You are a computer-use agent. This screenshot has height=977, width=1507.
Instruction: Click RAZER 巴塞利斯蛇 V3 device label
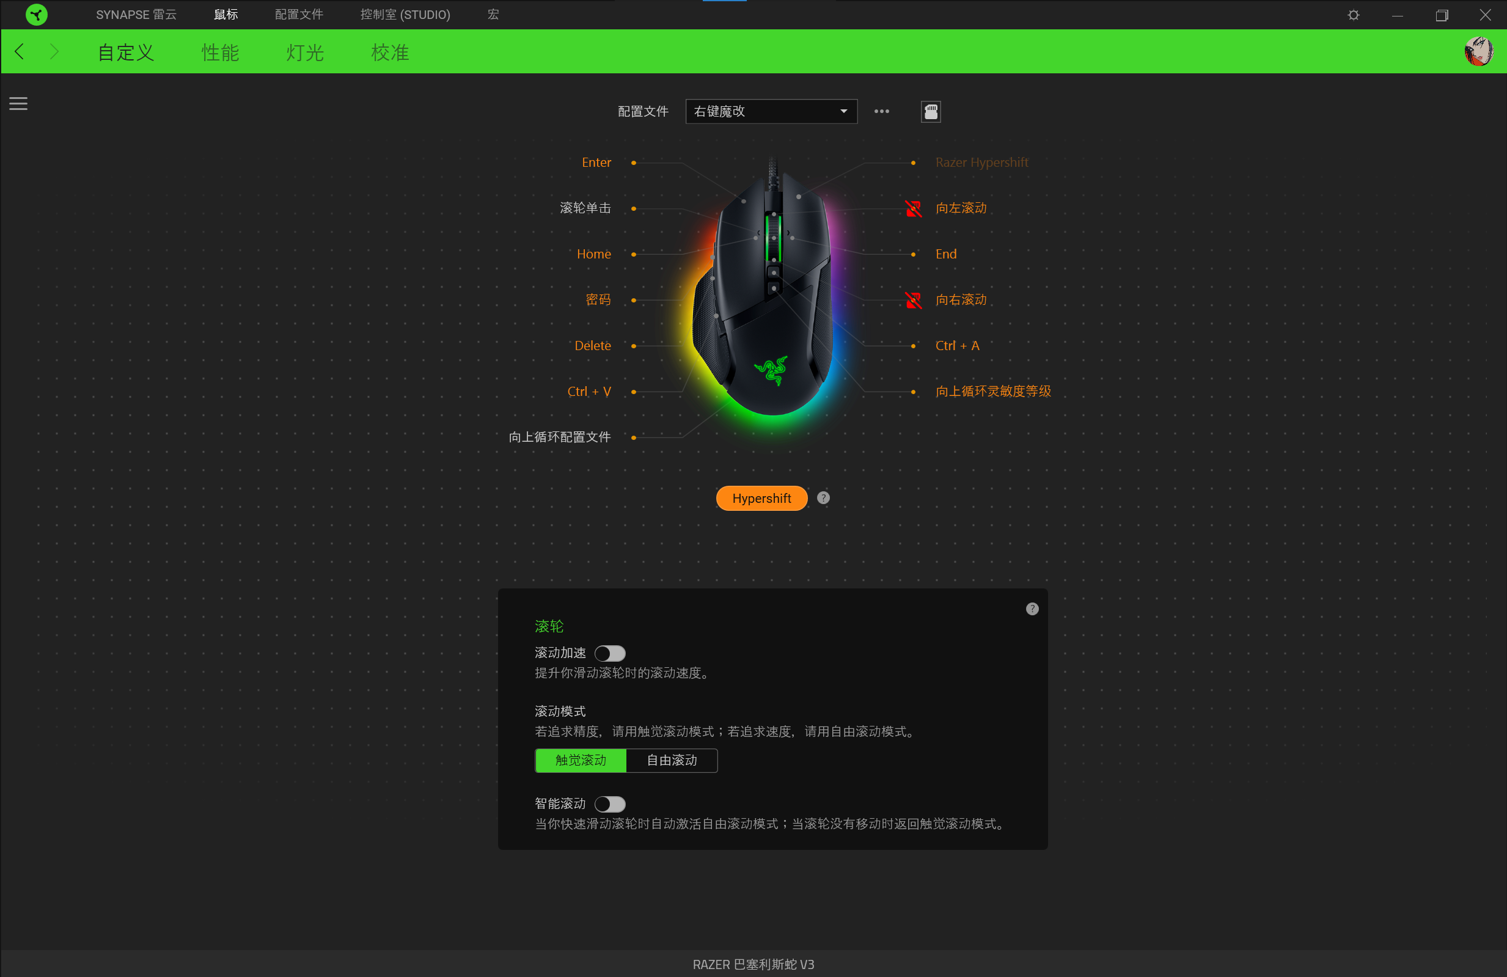tap(753, 964)
